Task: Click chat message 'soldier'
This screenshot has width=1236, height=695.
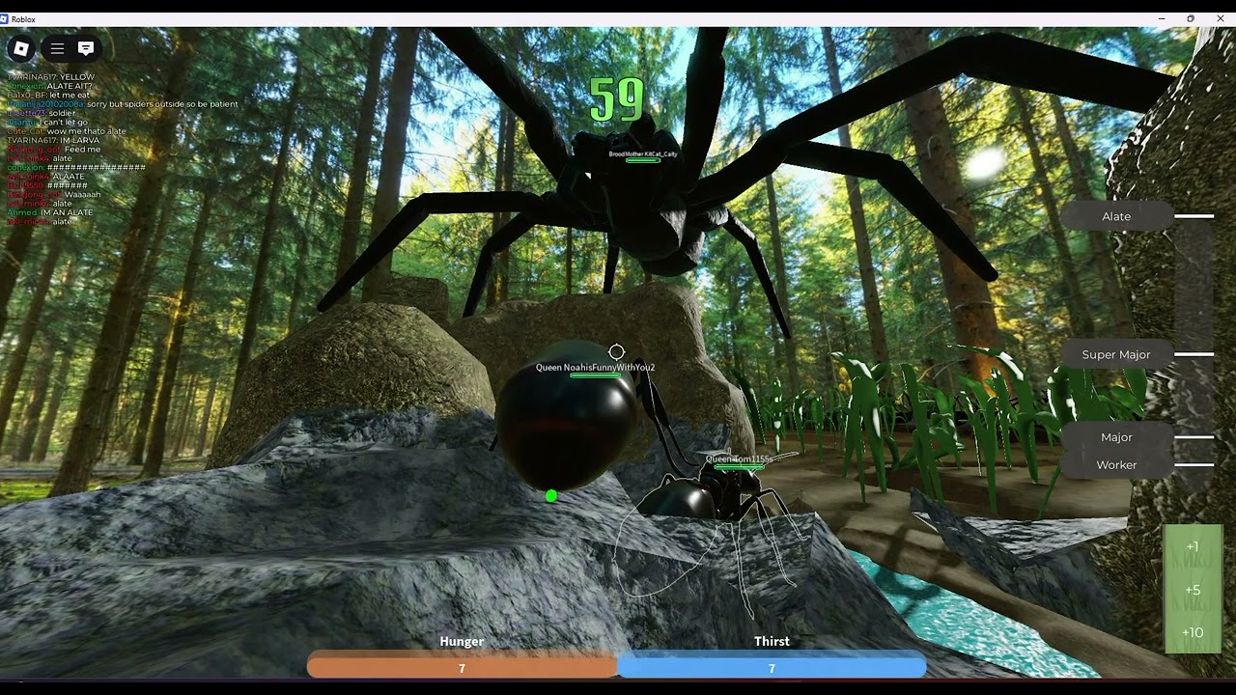Action: tap(62, 113)
